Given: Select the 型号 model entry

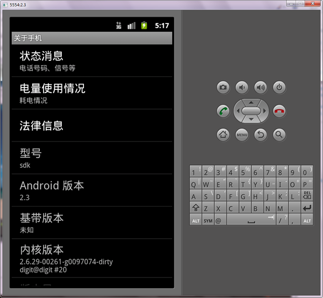Looking at the screenshot, I should tap(92, 158).
